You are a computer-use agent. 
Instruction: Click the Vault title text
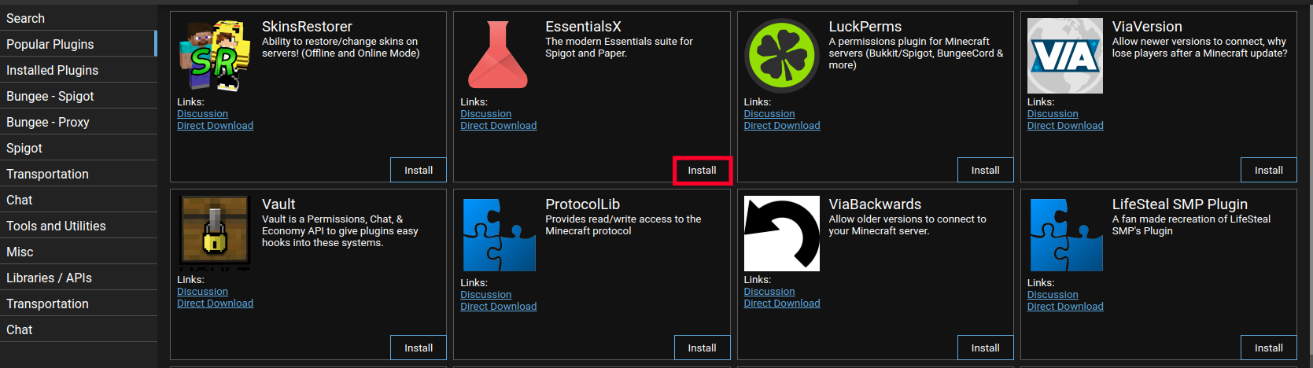click(x=278, y=204)
